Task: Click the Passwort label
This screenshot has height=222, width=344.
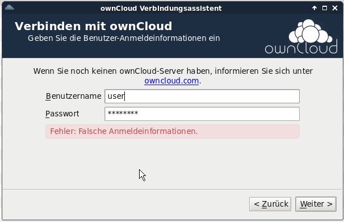Action: (62, 114)
